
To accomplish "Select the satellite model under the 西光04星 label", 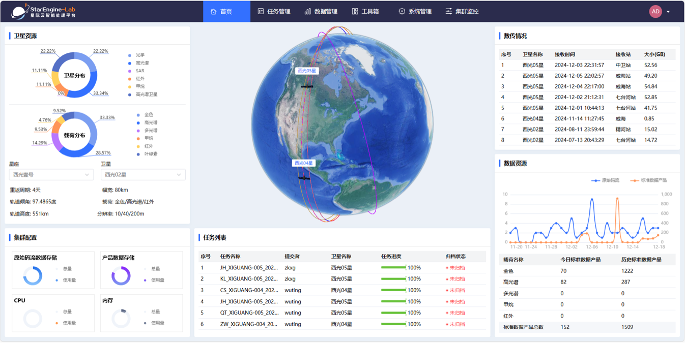I will (x=304, y=178).
